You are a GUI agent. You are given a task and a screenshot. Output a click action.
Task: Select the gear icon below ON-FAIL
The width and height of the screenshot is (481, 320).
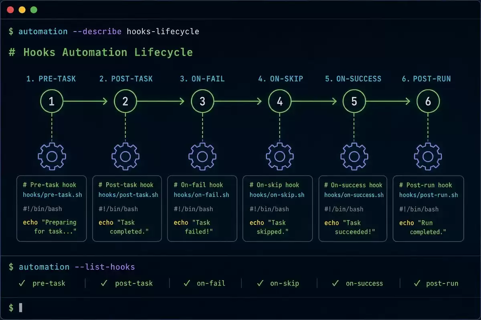[x=202, y=156]
